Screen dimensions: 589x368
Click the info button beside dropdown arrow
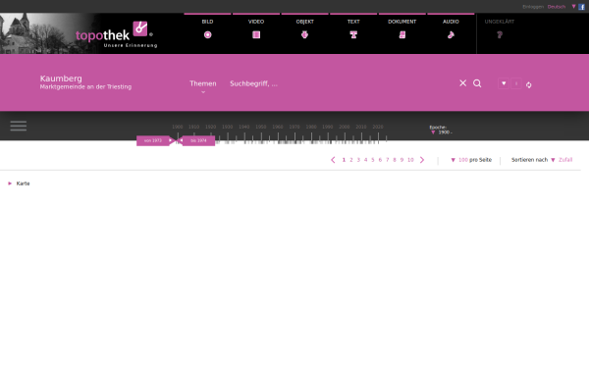point(516,83)
